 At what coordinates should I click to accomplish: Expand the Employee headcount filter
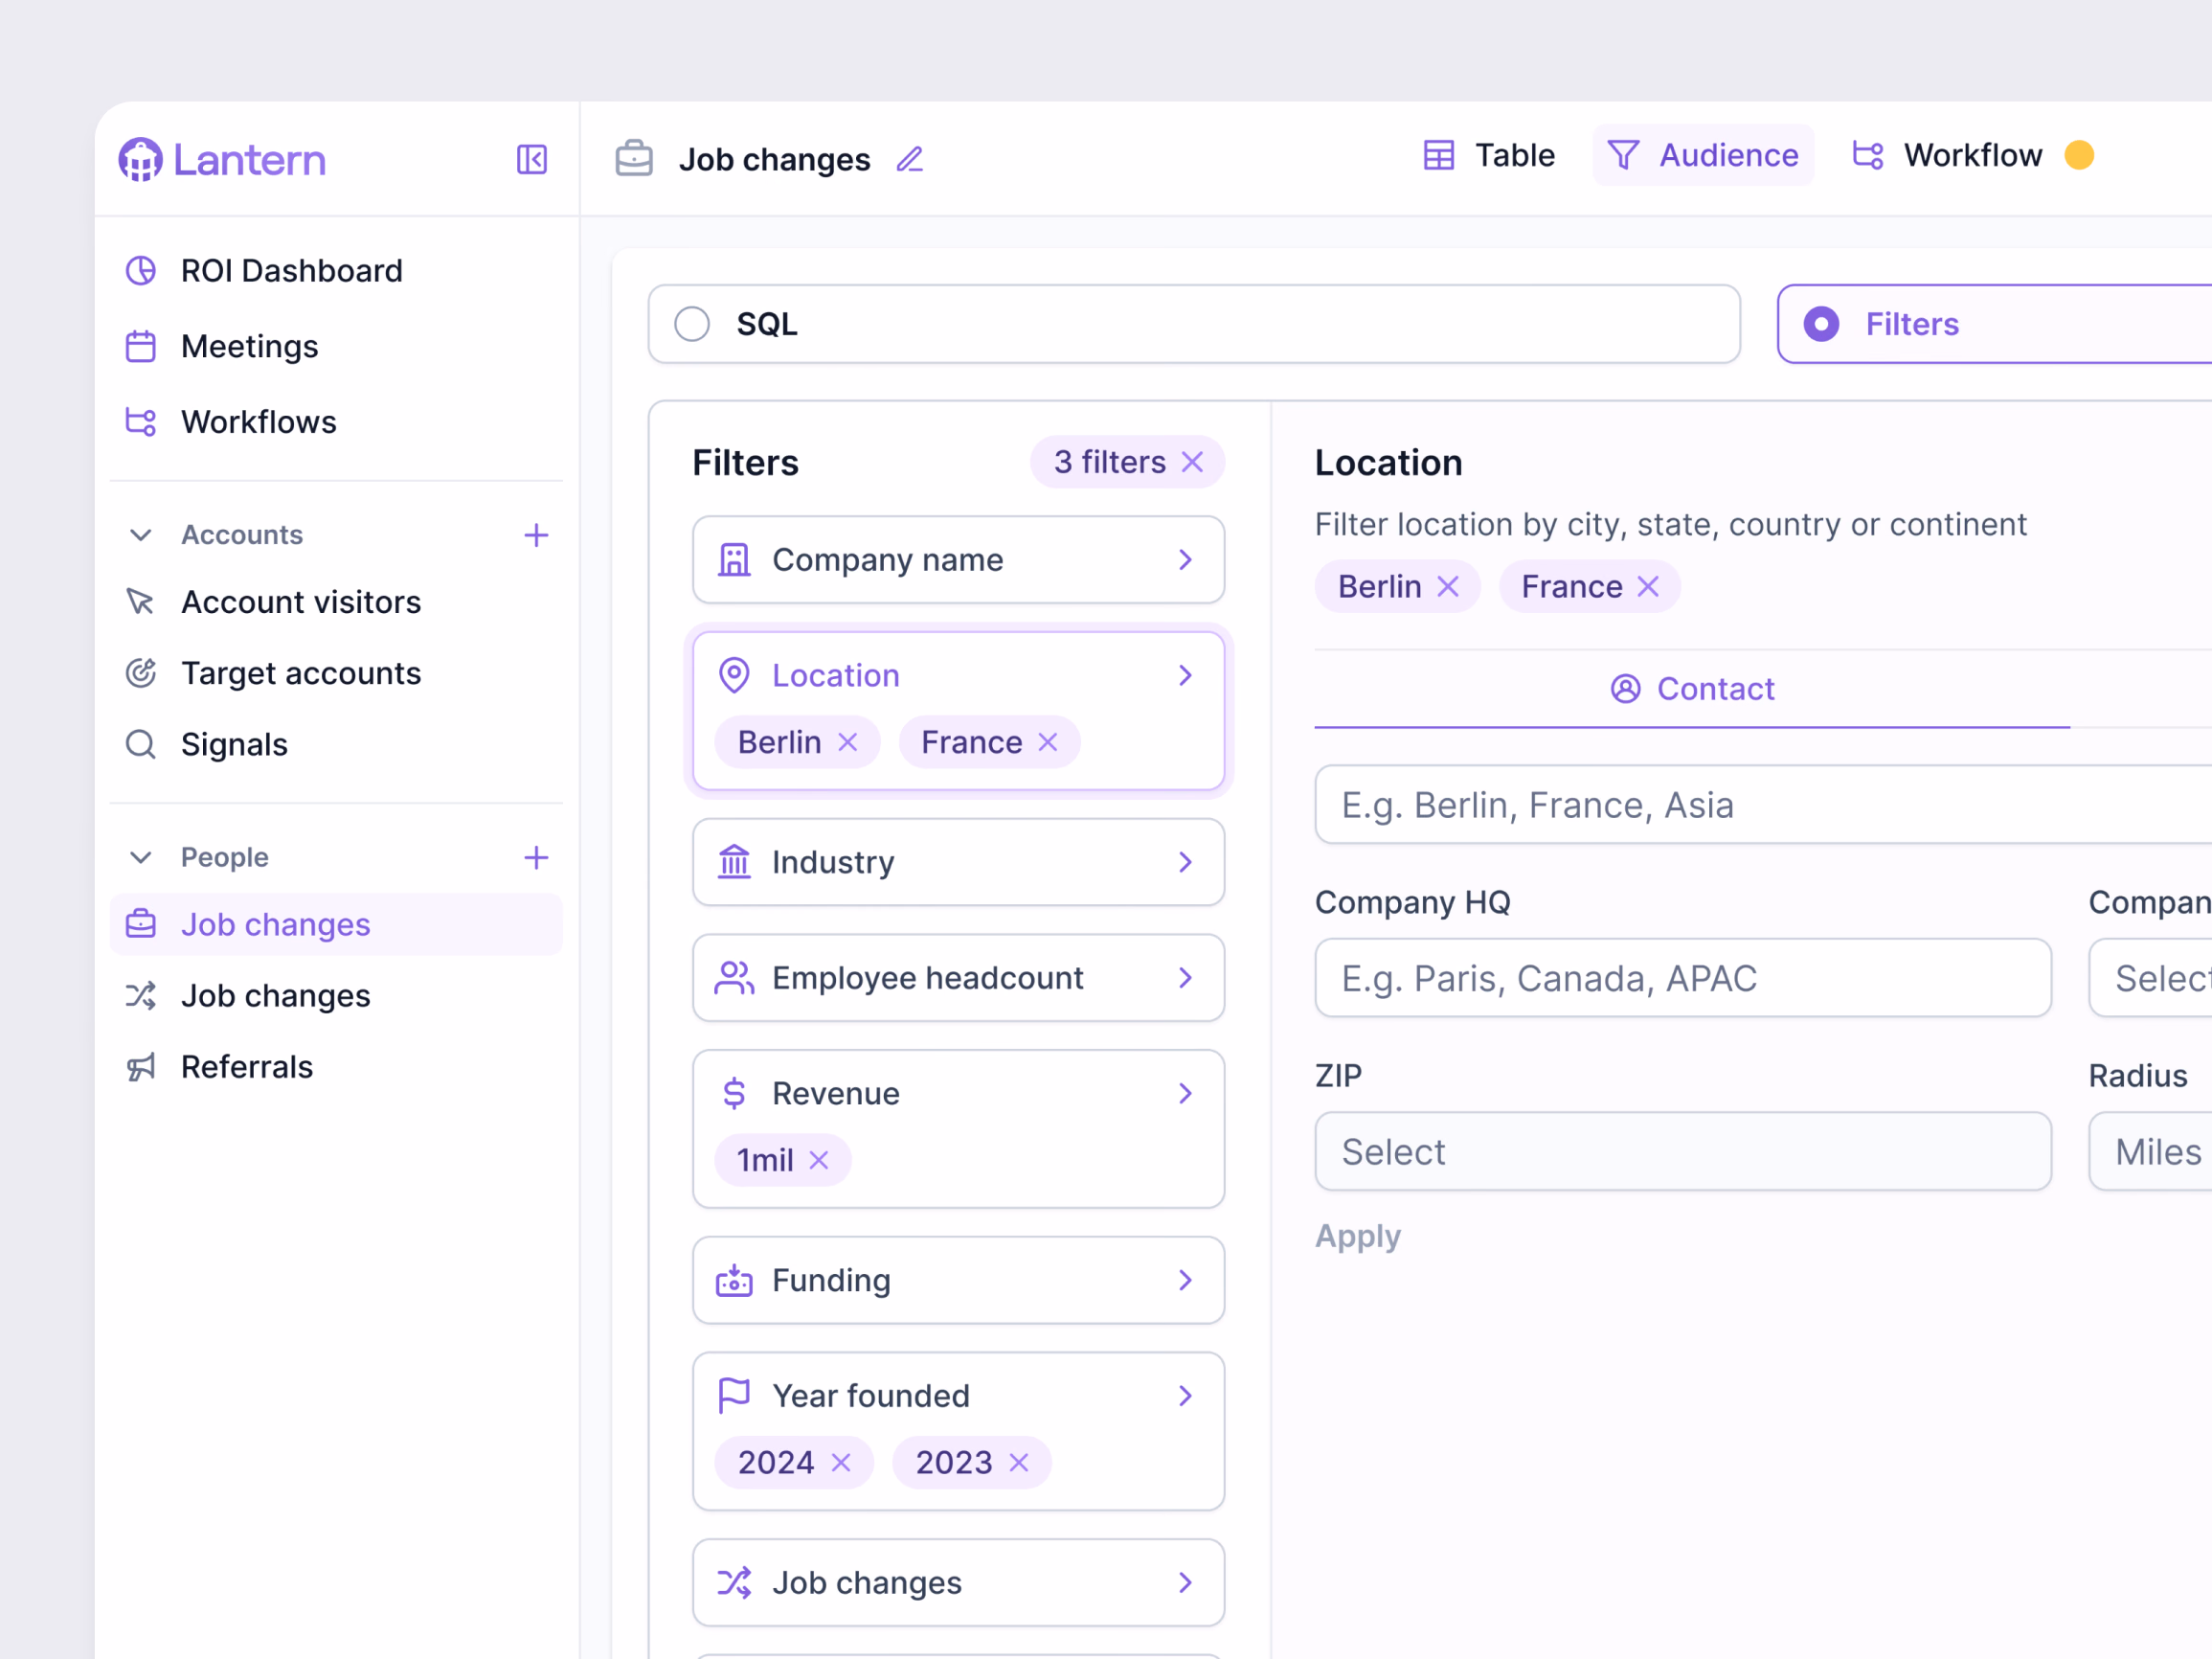[958, 978]
